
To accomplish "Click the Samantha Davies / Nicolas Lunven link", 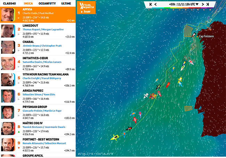I will (43, 62).
